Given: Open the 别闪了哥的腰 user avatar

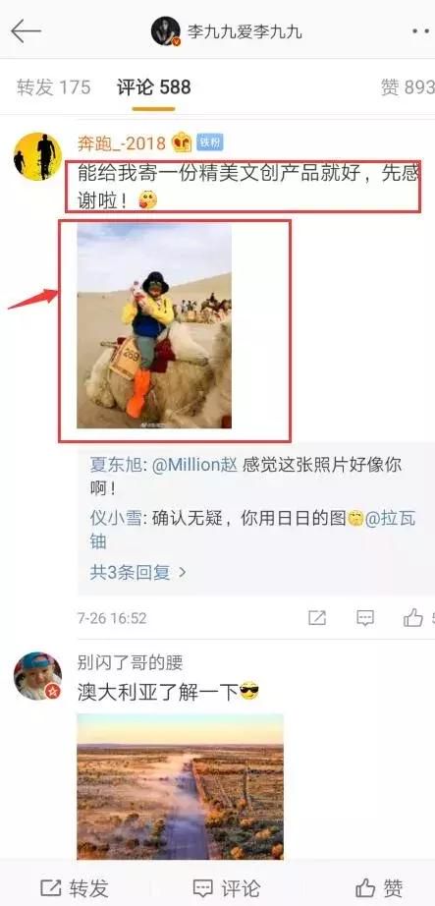Looking at the screenshot, I should tap(37, 676).
